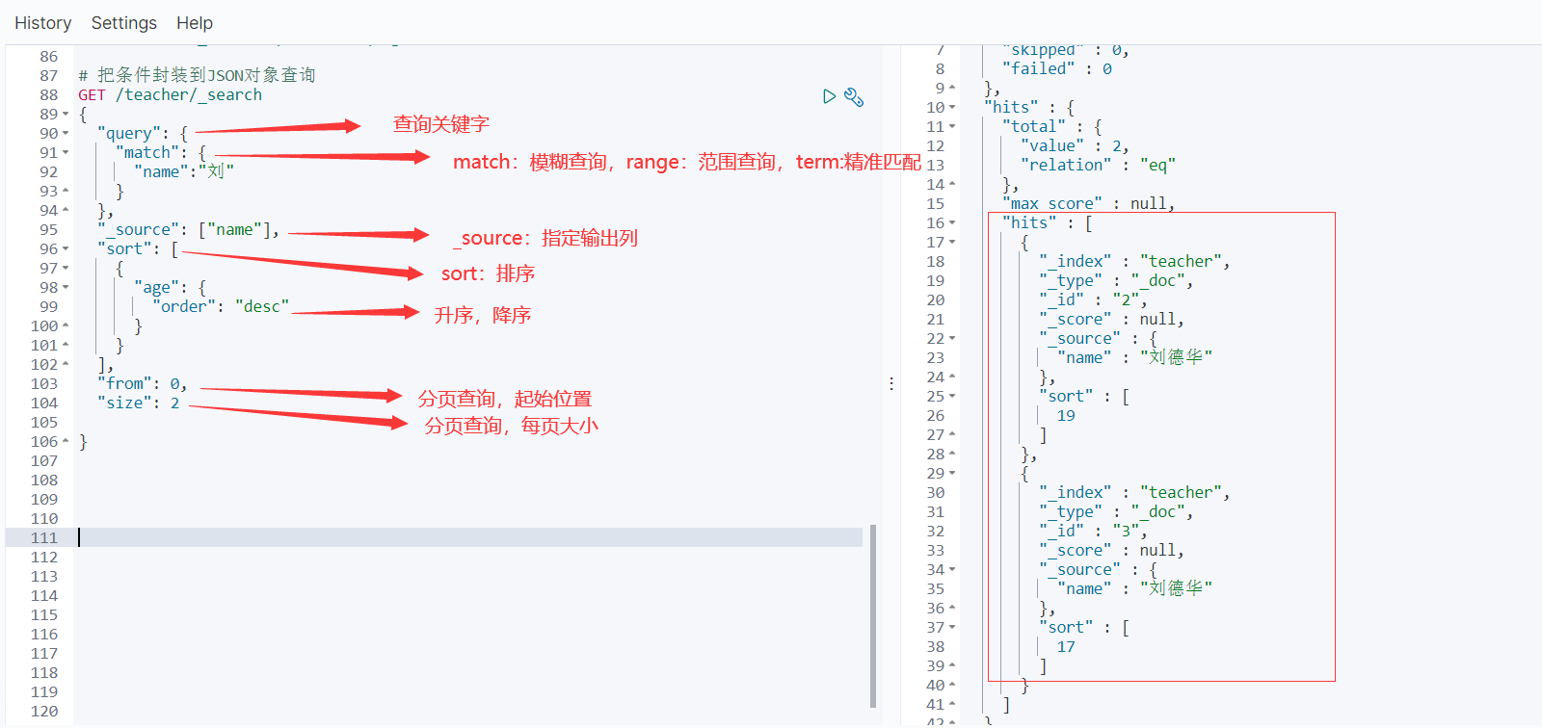Click "_type" : "_doc" at response line 31
The image size is (1542, 728).
(x=1117, y=511)
